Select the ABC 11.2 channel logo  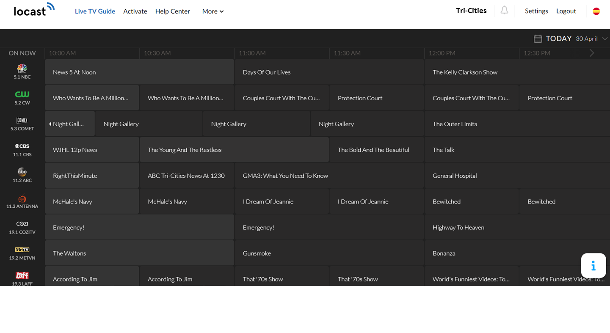pos(22,172)
